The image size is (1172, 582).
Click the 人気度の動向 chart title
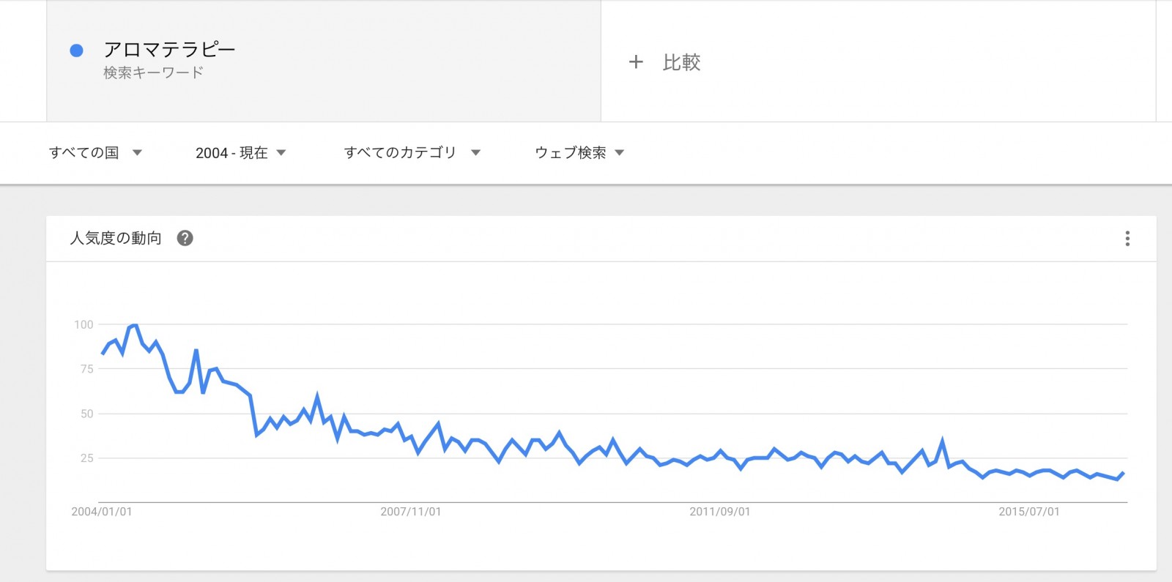(116, 238)
